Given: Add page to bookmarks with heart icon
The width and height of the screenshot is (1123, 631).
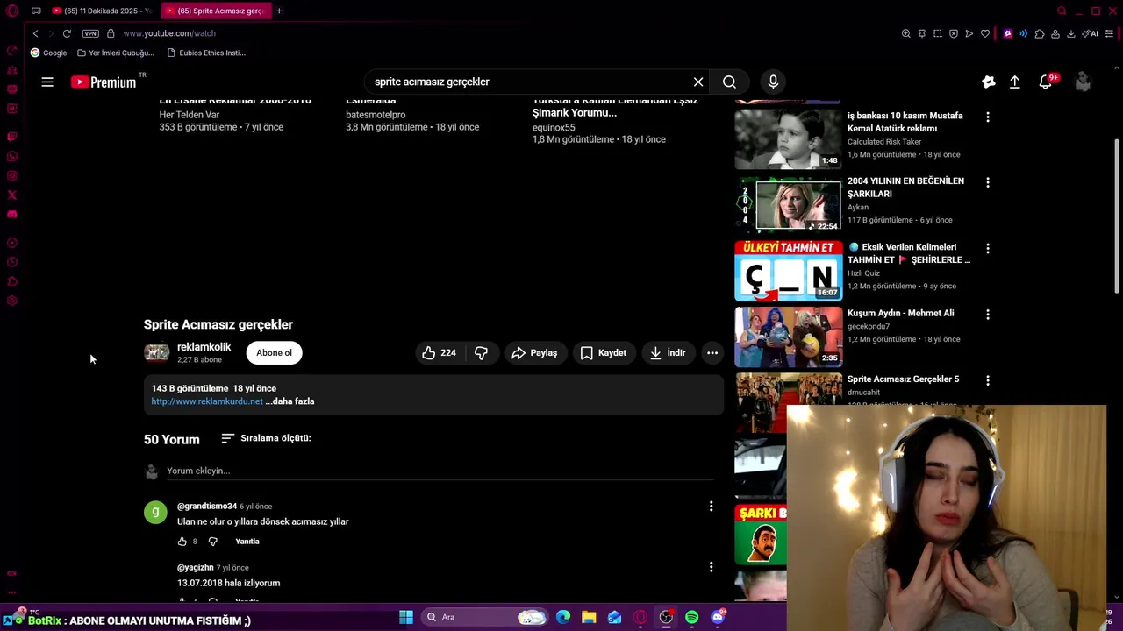Looking at the screenshot, I should tap(985, 33).
